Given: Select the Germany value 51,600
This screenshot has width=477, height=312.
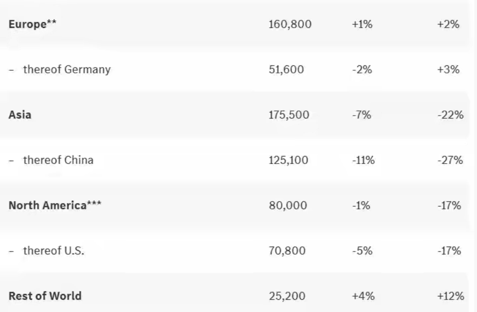Looking at the screenshot, I should pos(286,70).
